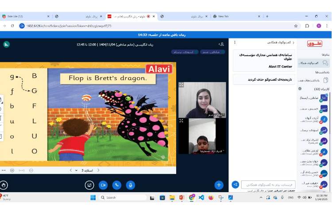Select the fifth user in users list

point(313,141)
